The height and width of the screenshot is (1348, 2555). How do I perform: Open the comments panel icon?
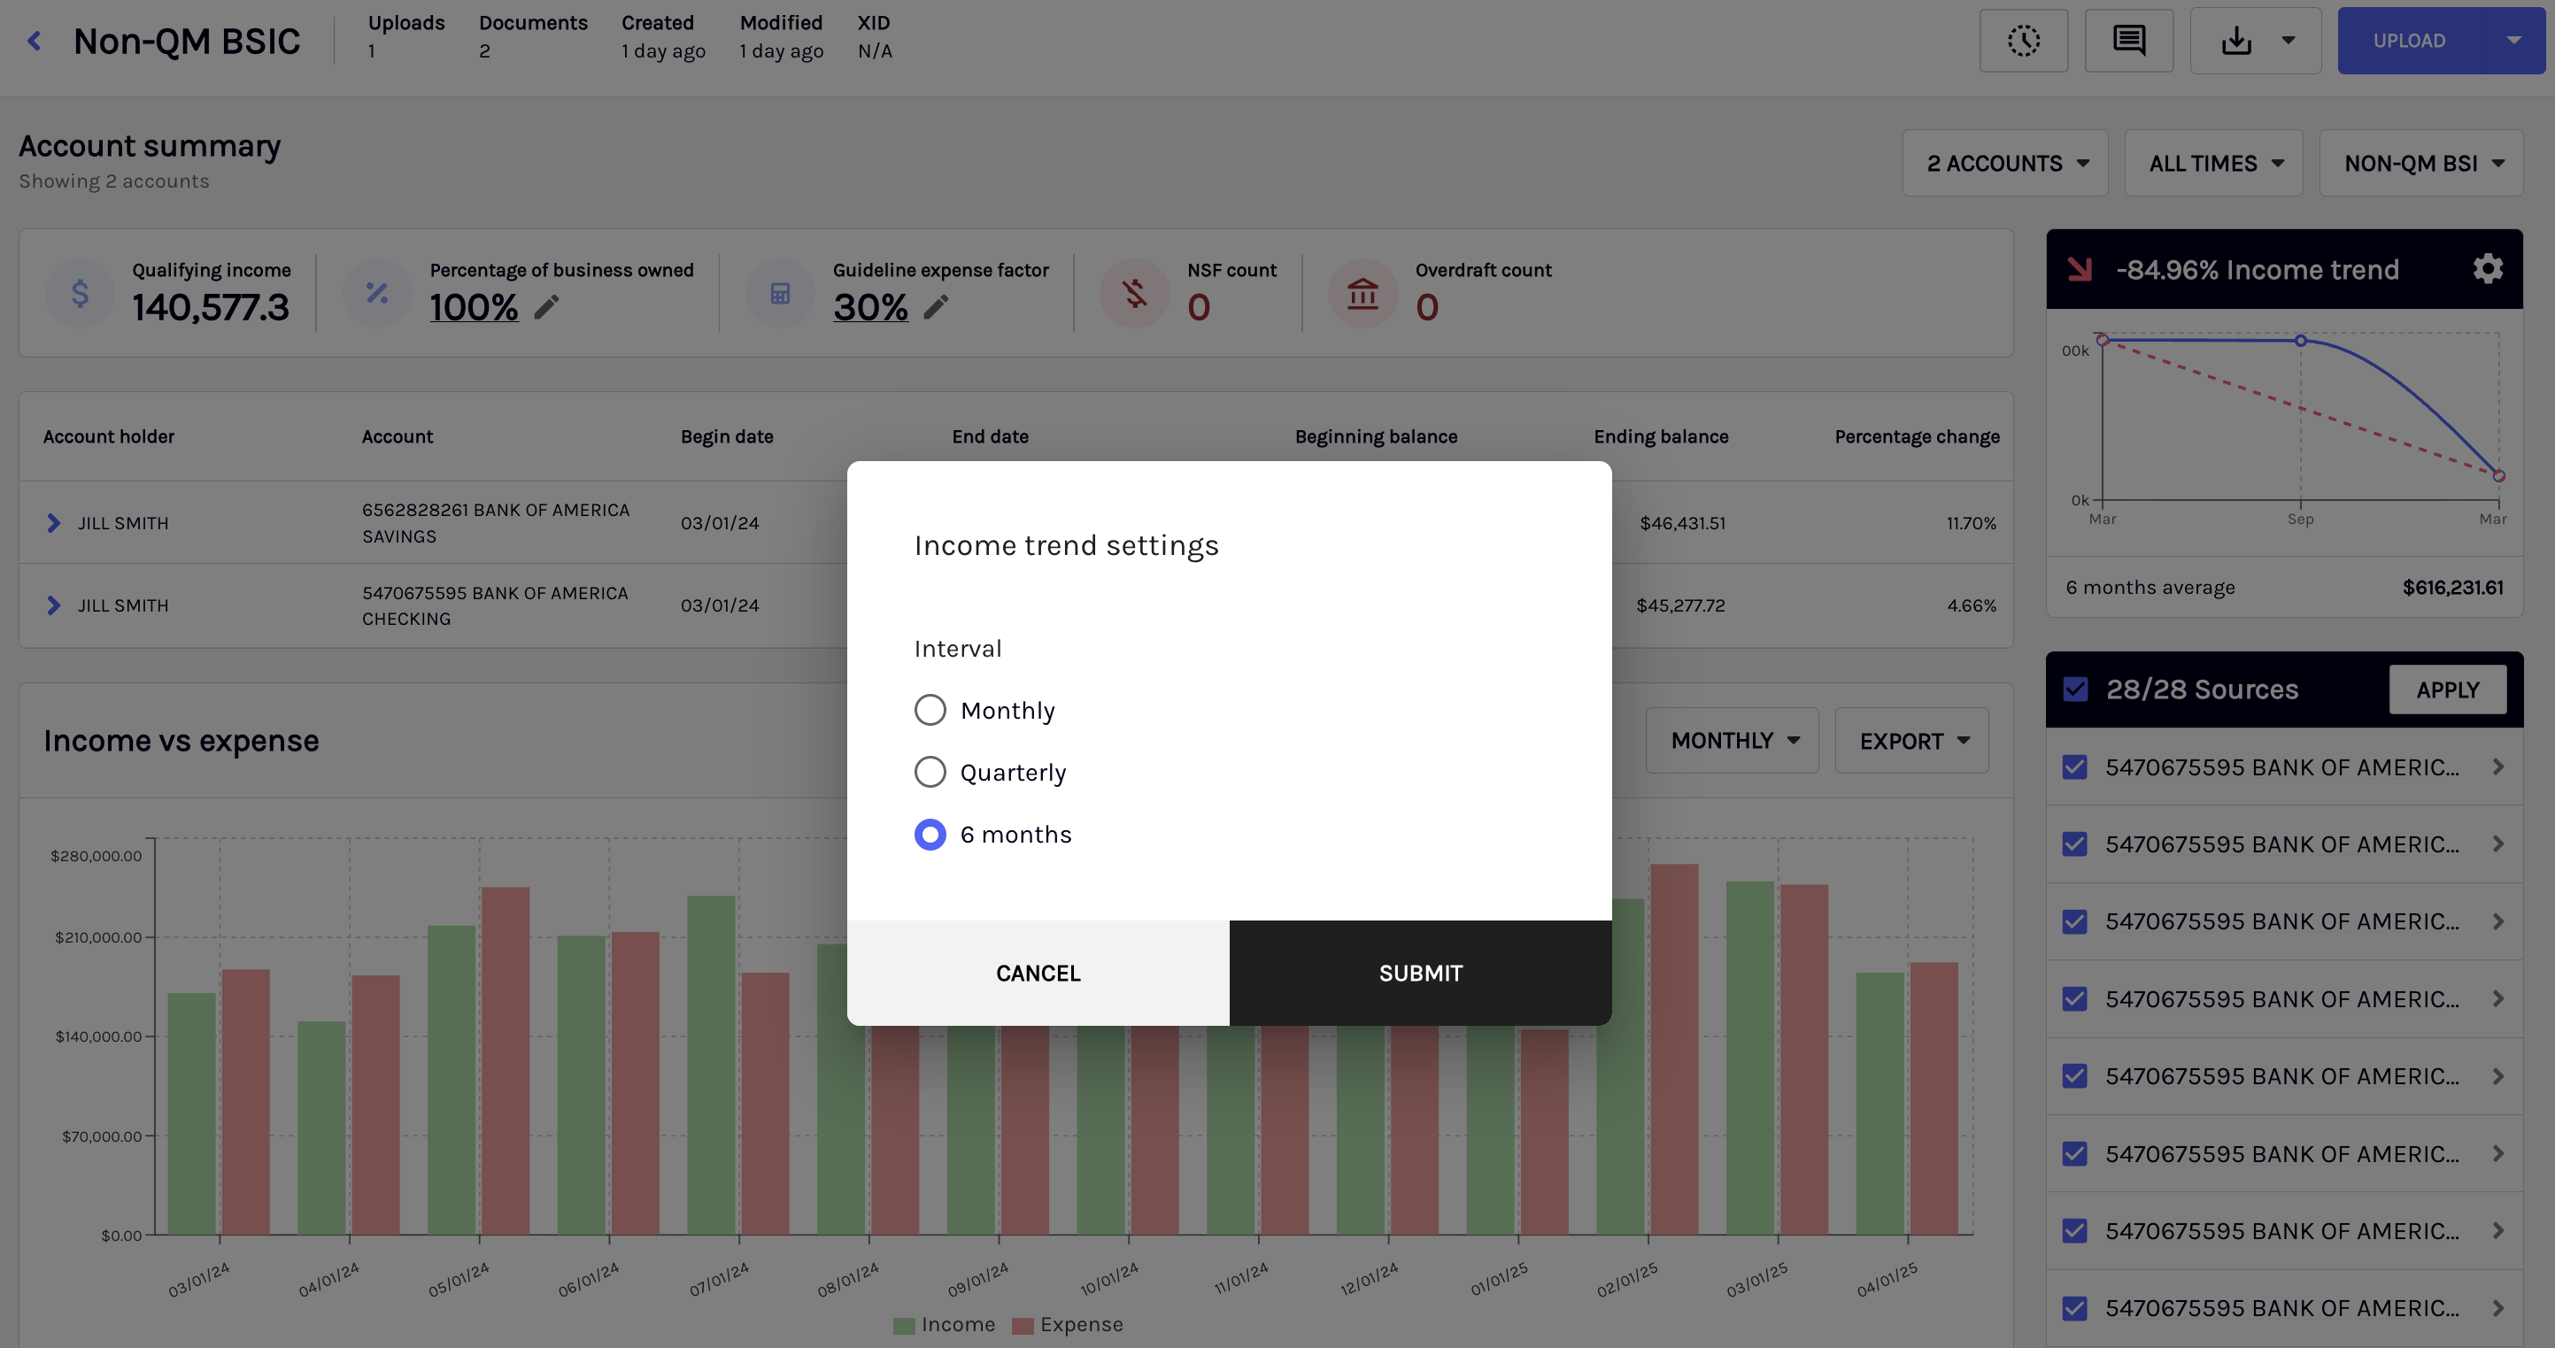coord(2127,40)
